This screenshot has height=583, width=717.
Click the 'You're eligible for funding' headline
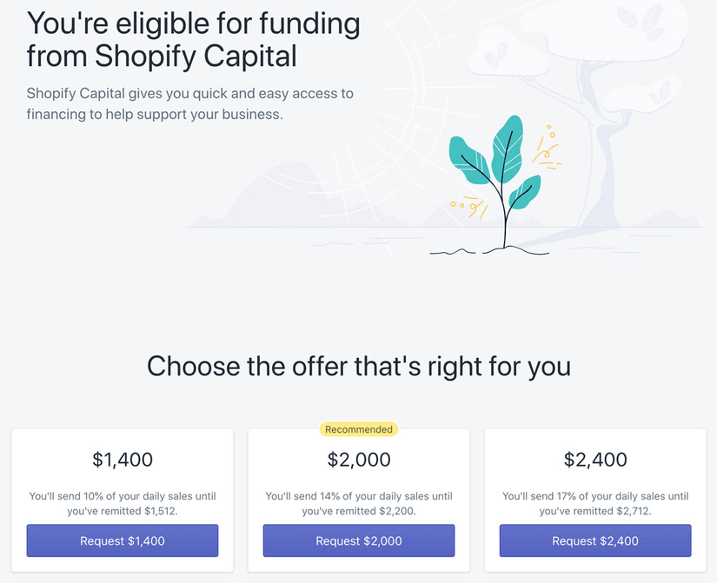193,39
